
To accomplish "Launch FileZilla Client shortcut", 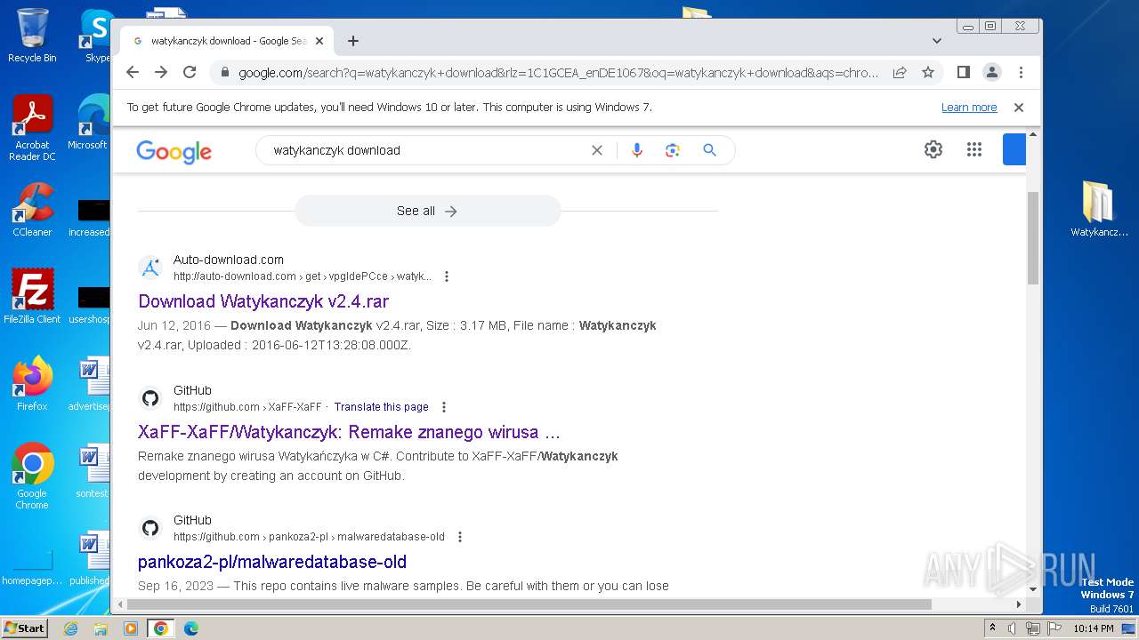I will (32, 296).
